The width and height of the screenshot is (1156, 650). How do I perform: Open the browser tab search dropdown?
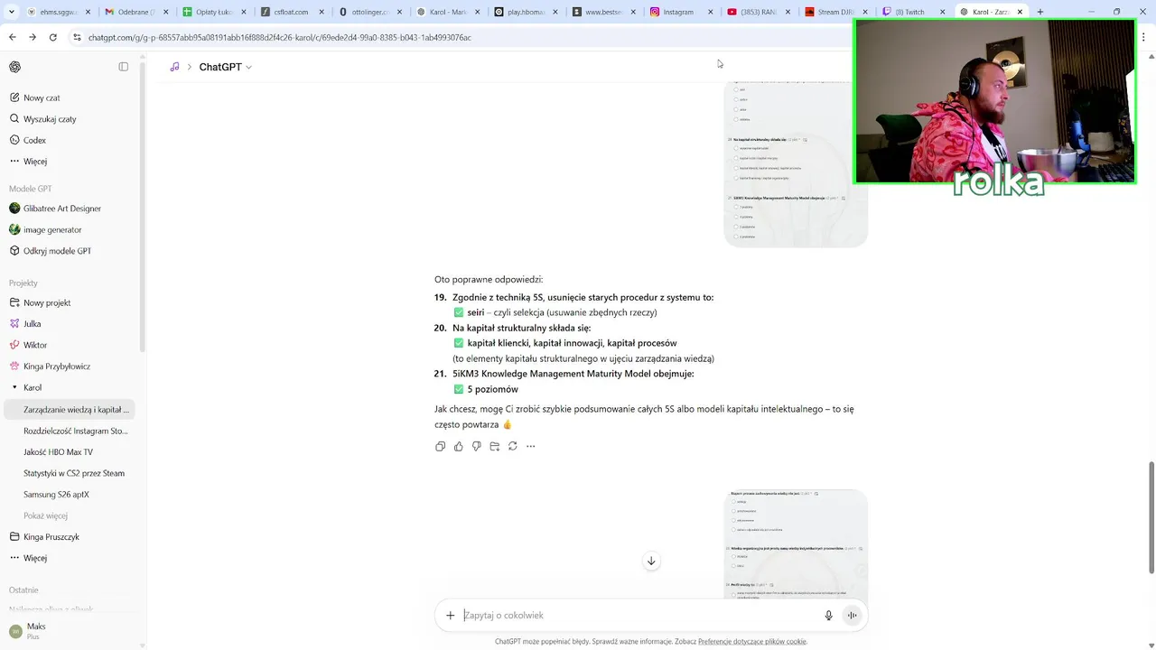click(12, 12)
